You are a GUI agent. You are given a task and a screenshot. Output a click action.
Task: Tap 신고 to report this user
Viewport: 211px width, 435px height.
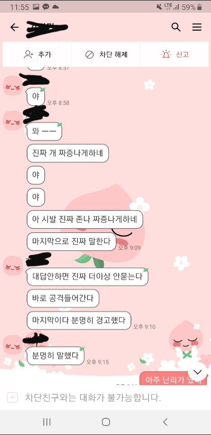coord(174,54)
